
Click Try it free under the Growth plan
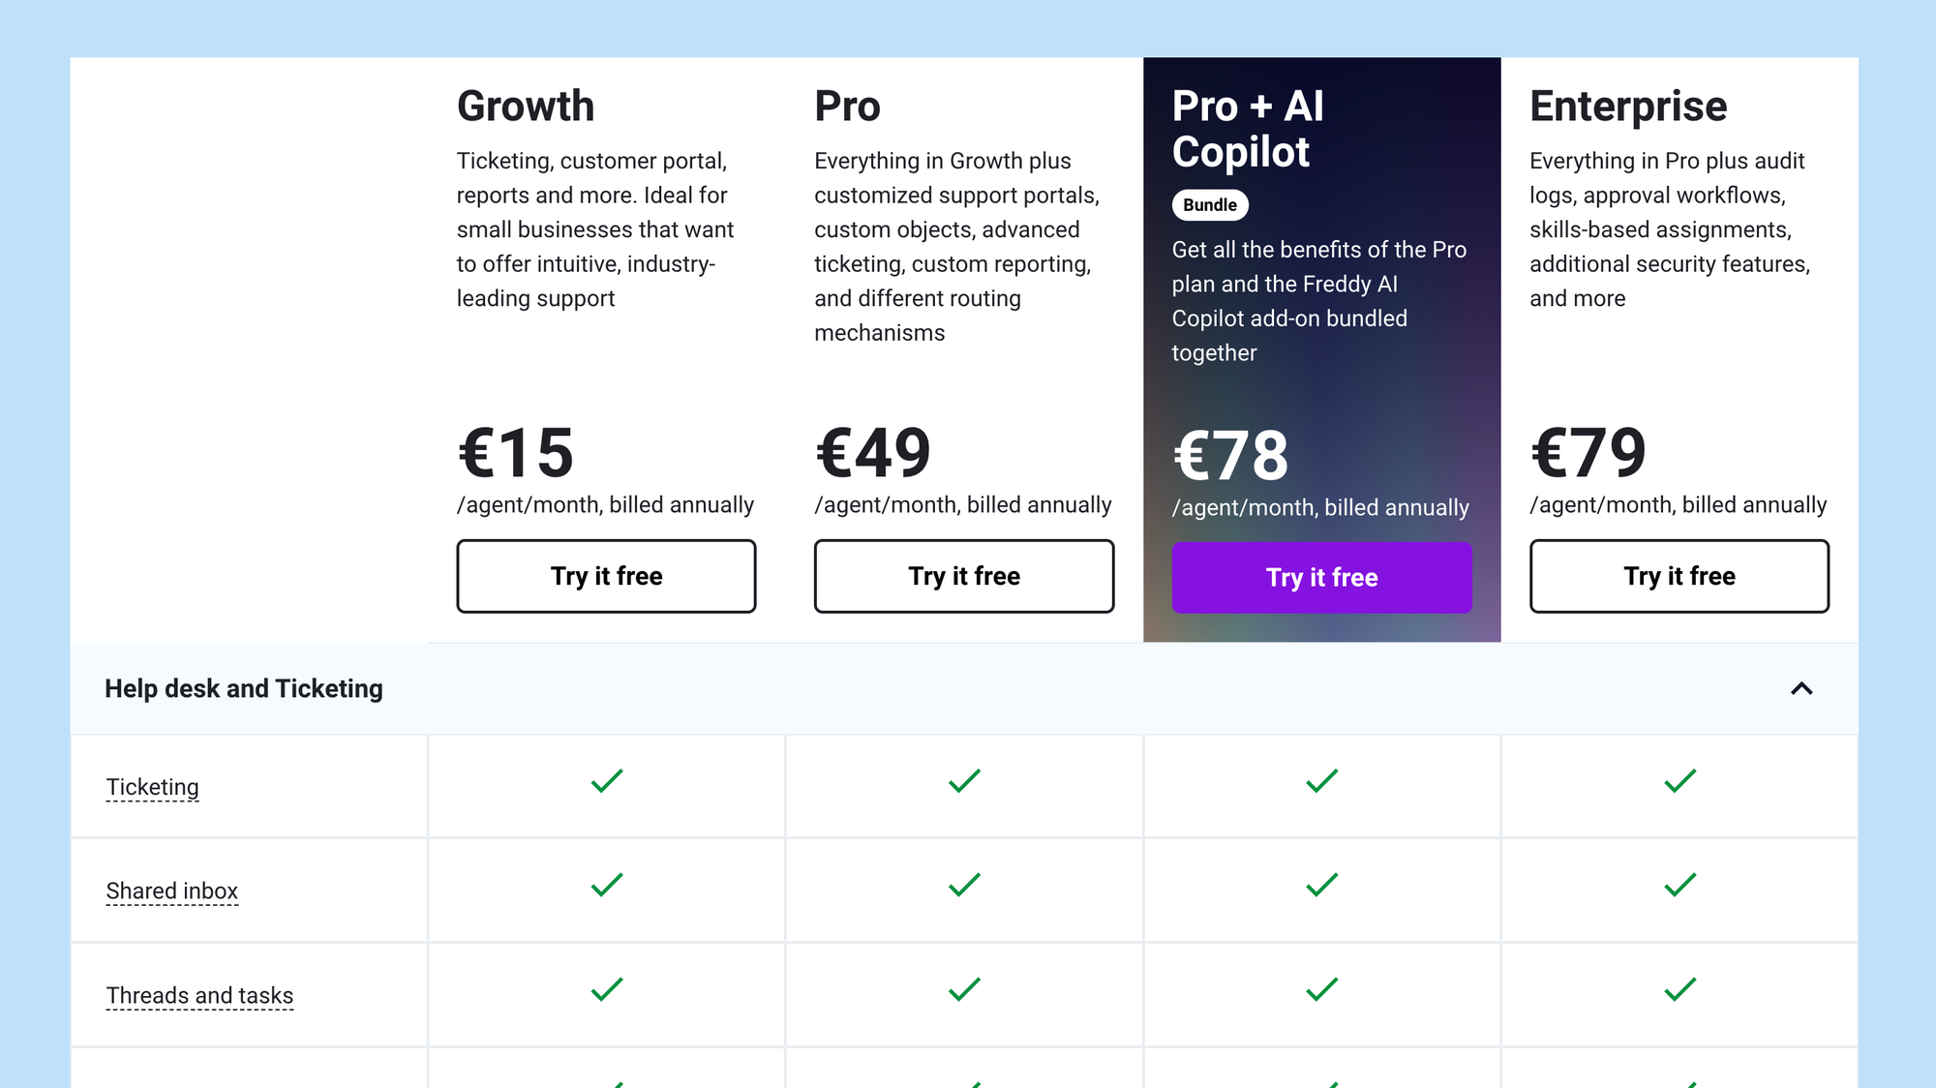(x=606, y=576)
